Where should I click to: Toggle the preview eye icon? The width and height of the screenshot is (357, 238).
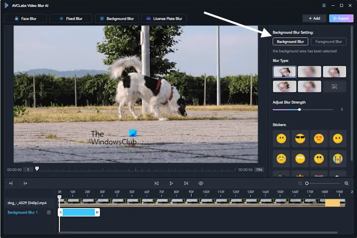(x=201, y=183)
